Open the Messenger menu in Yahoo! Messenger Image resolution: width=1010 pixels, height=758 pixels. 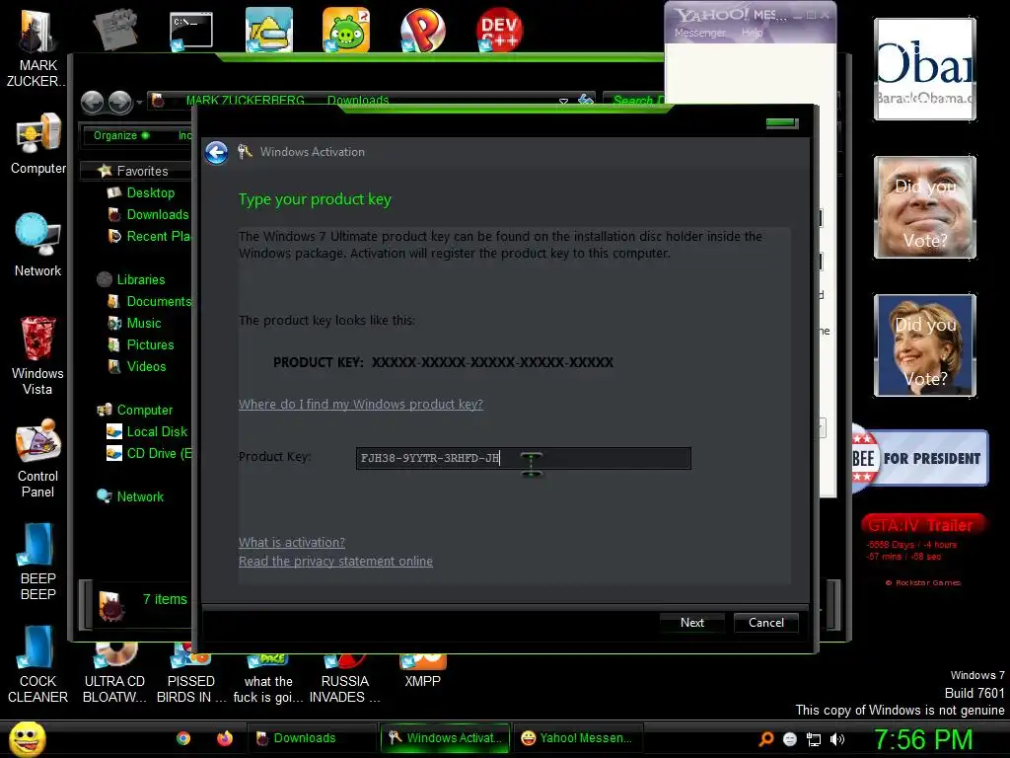coord(699,33)
